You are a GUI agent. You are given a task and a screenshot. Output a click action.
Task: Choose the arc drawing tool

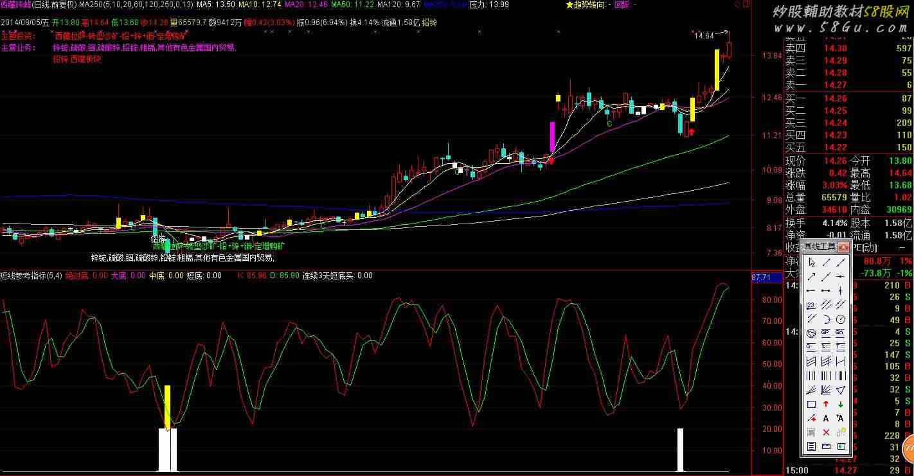[x=826, y=319]
